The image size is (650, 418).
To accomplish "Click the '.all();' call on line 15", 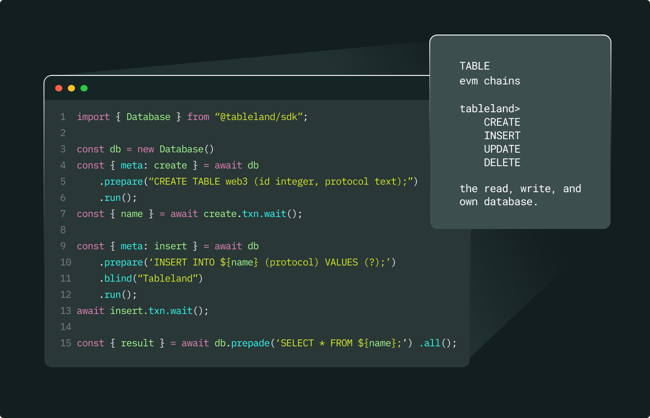I will click(438, 343).
